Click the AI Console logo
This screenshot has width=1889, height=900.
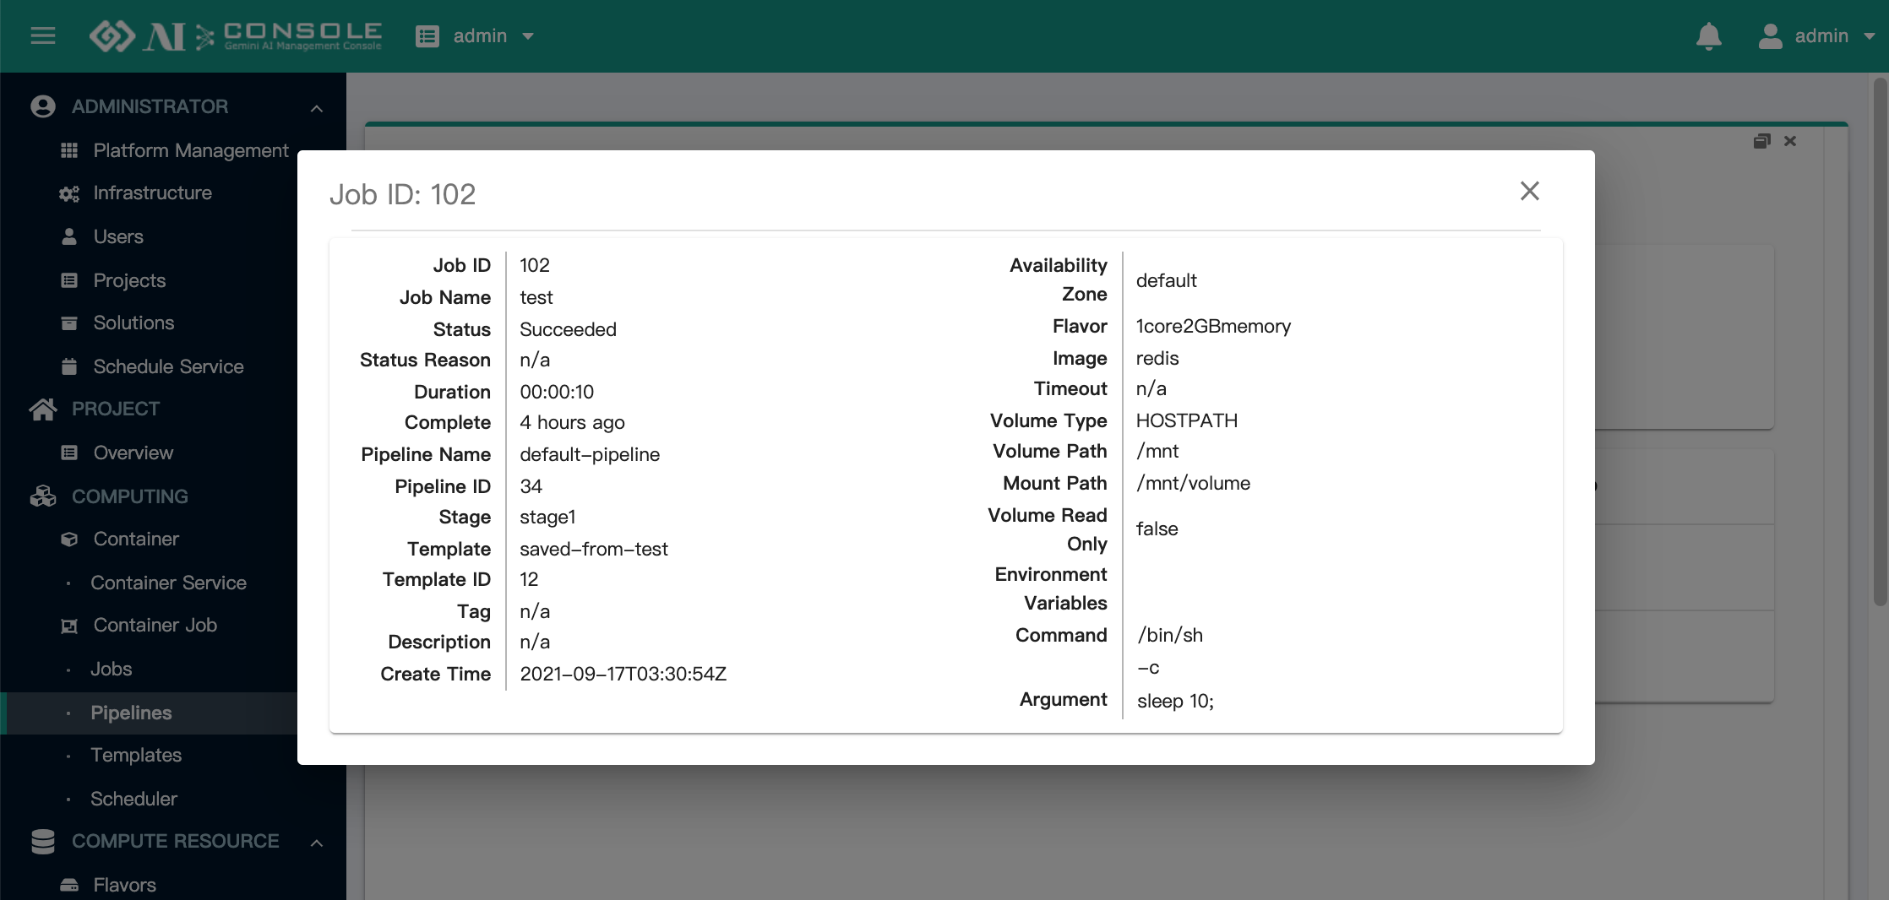point(236,35)
